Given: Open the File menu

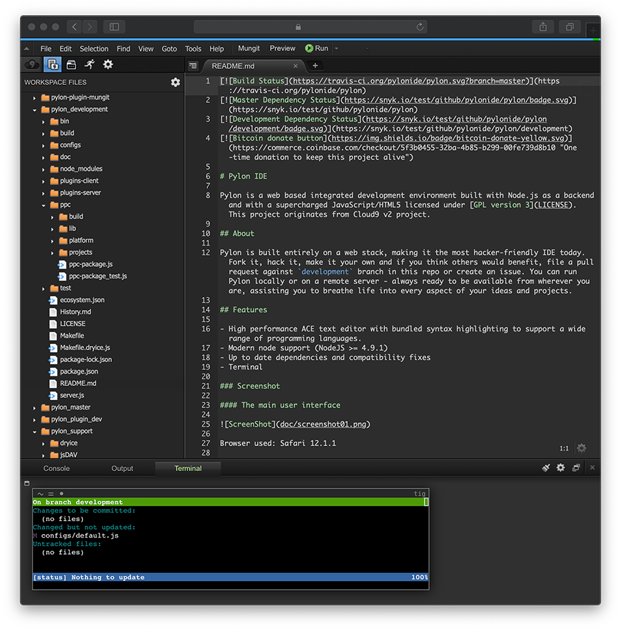Looking at the screenshot, I should [46, 49].
